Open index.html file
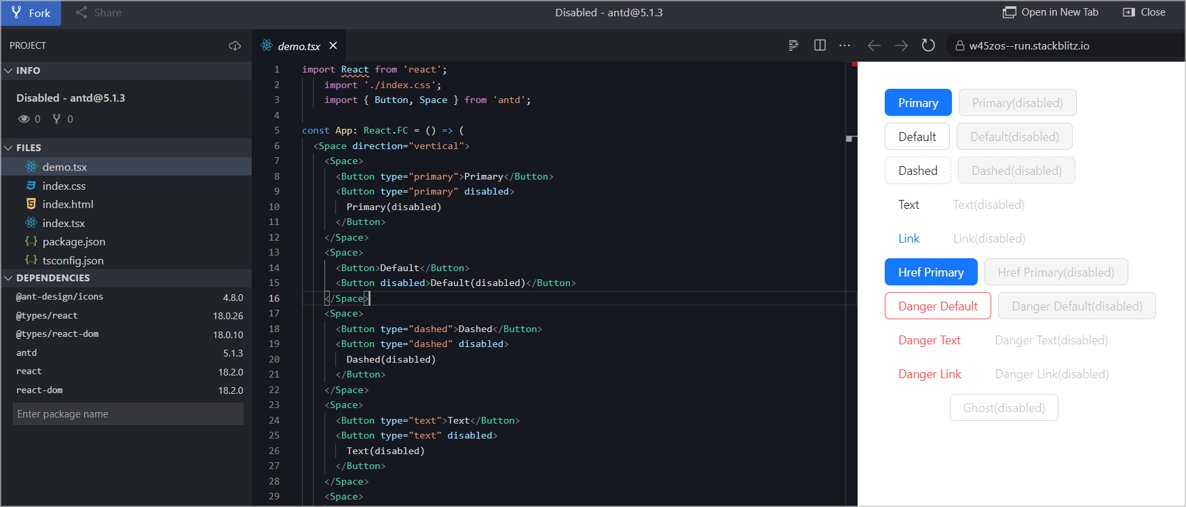The image size is (1186, 507). (x=126, y=204)
